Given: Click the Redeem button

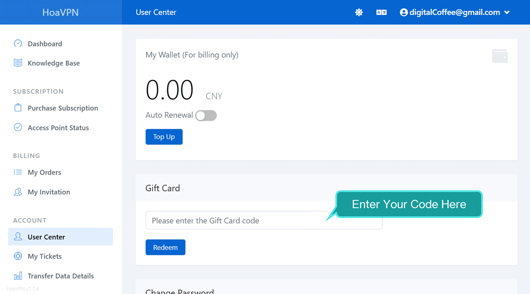Looking at the screenshot, I should click(x=165, y=247).
